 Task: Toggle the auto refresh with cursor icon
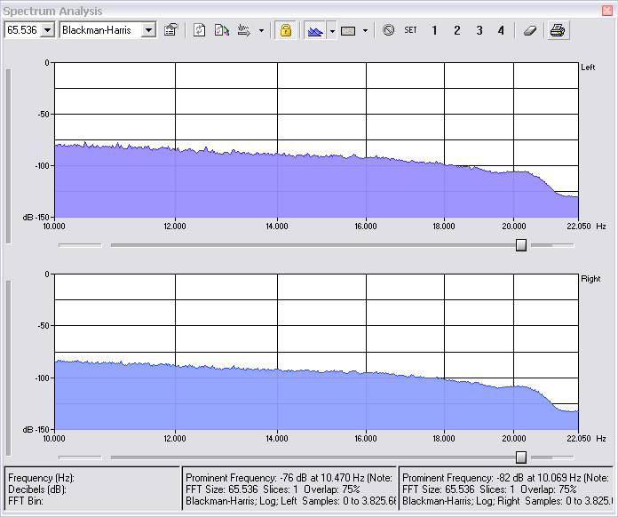click(x=221, y=30)
